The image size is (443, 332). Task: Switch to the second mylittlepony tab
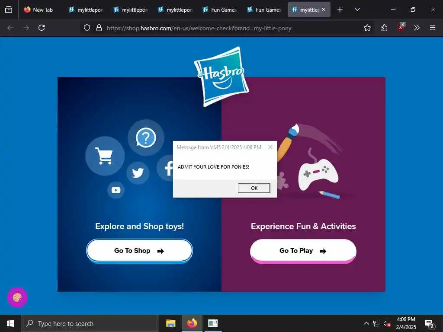(x=131, y=10)
